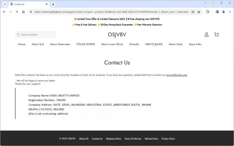Viewport: 234px width, 146px height.
Task: Open Terms Of Service footer link
Action: [x=133, y=138]
